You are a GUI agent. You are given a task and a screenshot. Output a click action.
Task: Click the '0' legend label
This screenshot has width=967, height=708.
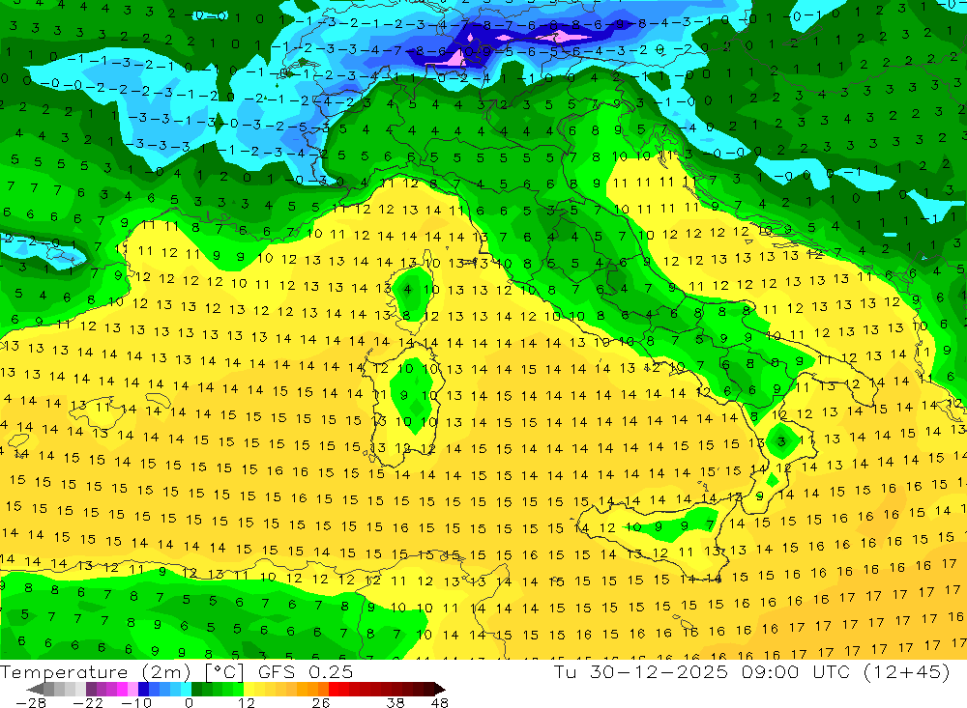189,702
